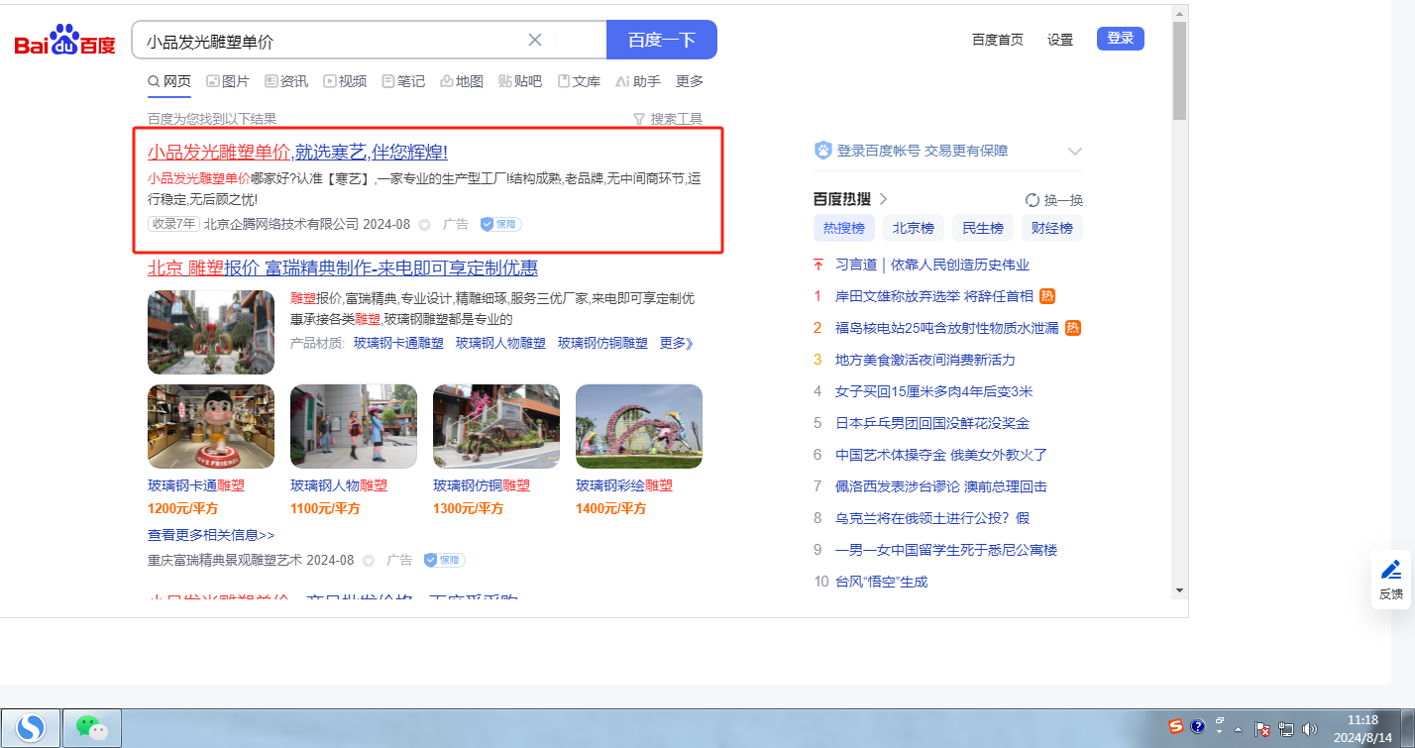Click the Sogou input method tray icon
Image resolution: width=1415 pixels, height=748 pixels.
point(1176,727)
